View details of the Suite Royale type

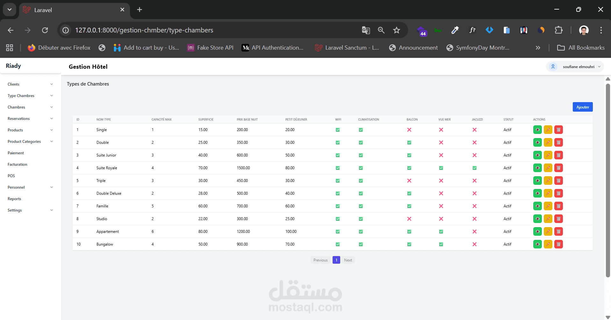click(537, 168)
